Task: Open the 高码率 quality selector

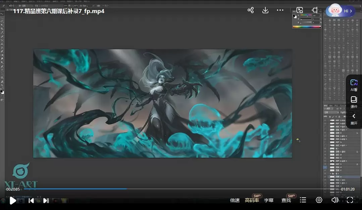Action: pos(252,200)
